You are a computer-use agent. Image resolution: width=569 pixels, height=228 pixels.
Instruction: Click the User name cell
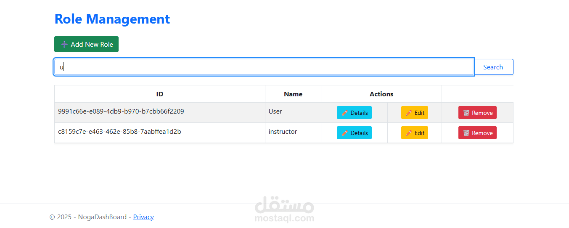[x=293, y=113]
